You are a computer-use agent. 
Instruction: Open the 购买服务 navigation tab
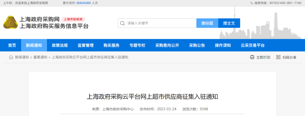[112, 45]
